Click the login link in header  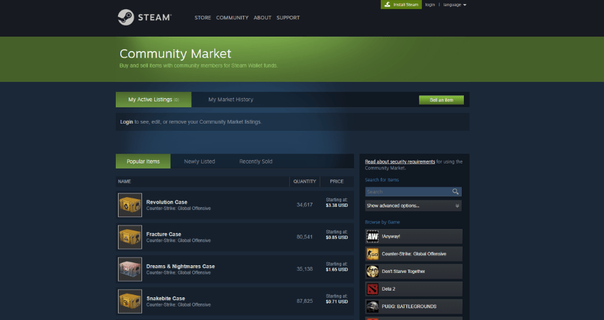(x=430, y=5)
